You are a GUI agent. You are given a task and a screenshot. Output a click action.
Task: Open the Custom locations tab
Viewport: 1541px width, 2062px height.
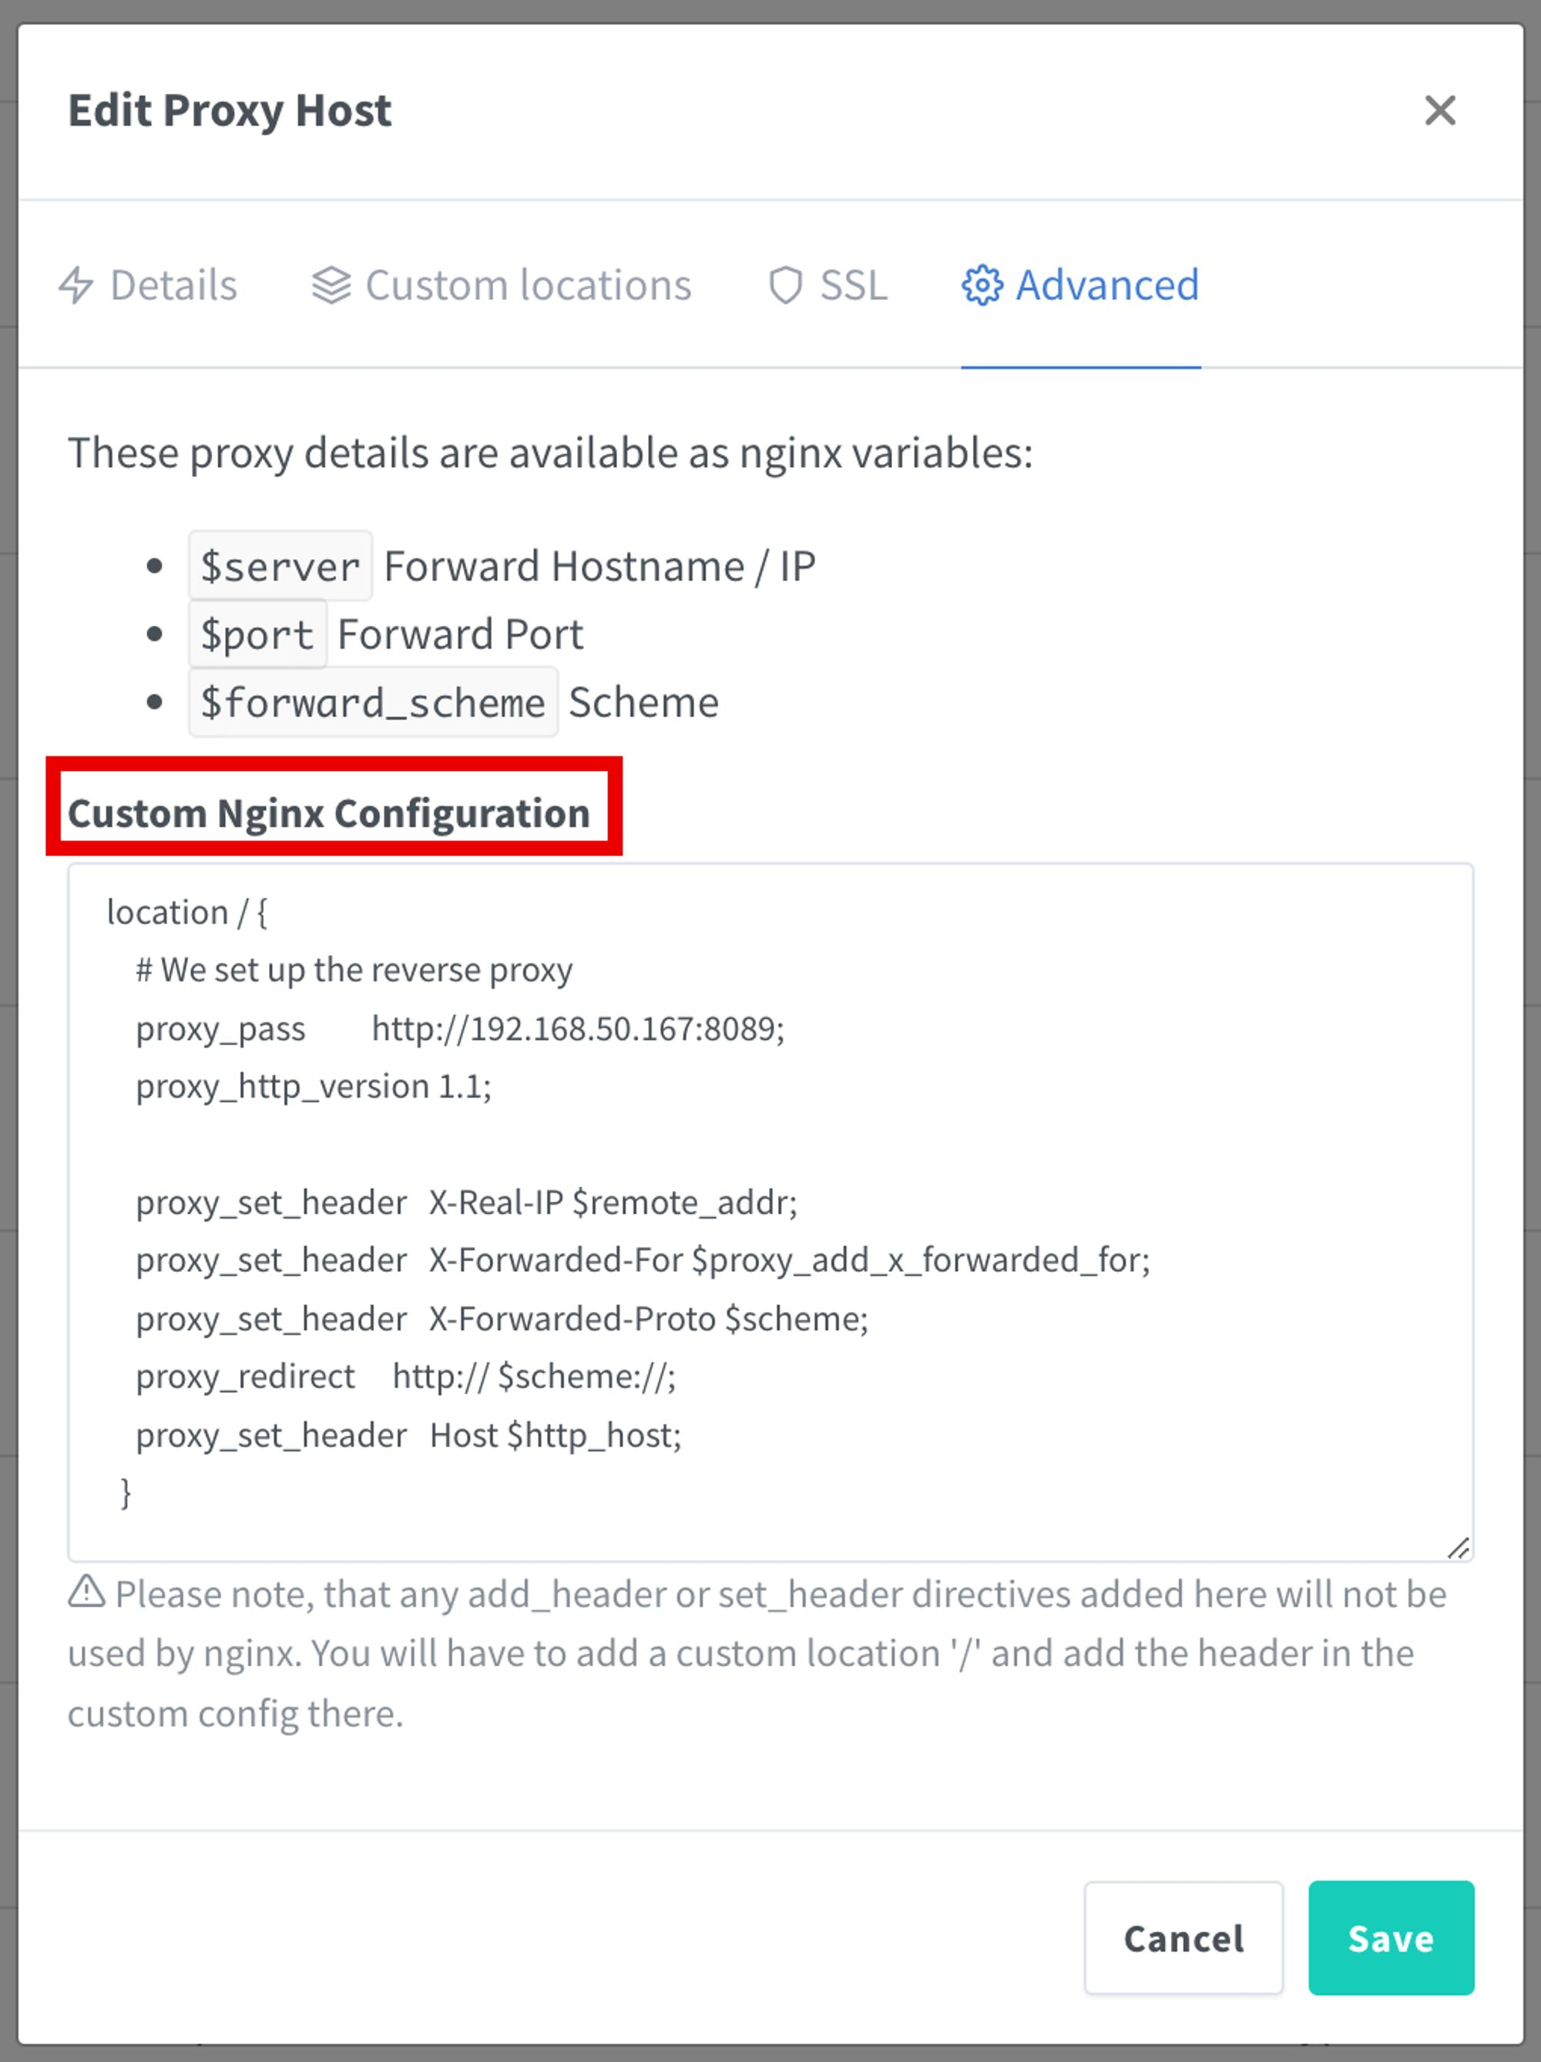coord(502,285)
